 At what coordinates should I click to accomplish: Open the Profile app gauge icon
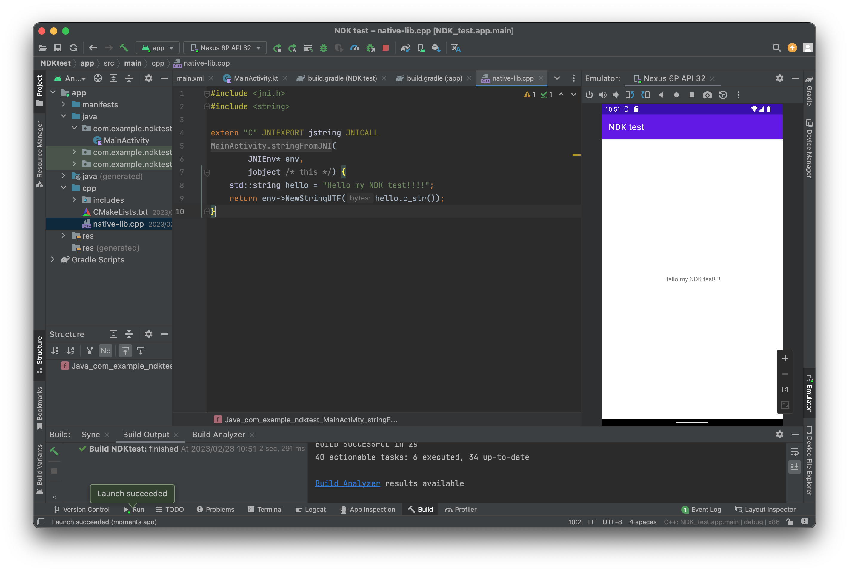355,48
